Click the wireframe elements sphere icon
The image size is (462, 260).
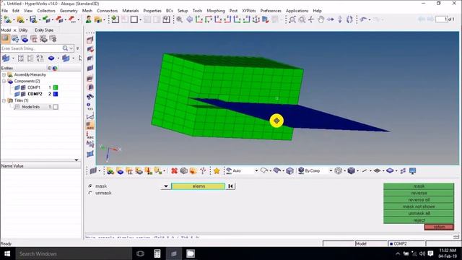pyautogui.click(x=339, y=170)
